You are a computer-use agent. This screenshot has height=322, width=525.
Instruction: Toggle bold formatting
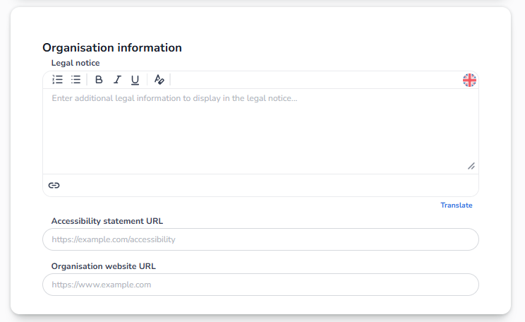(99, 80)
